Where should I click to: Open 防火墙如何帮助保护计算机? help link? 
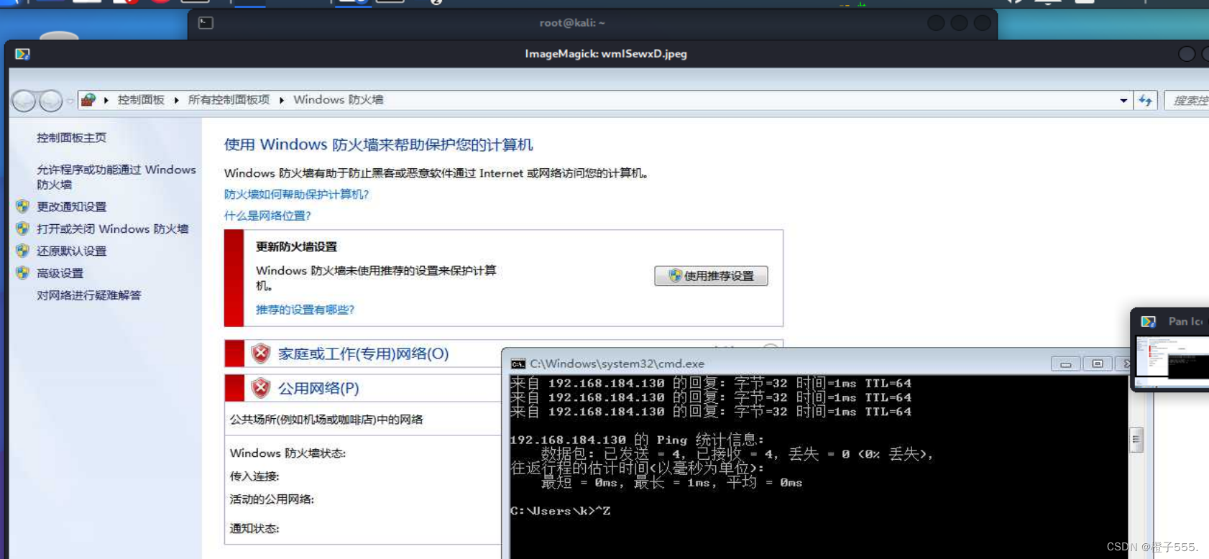(296, 194)
